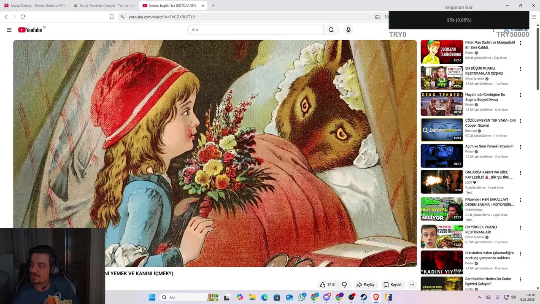The width and height of the screenshot is (540, 304).
Task: Launch Copilot from the taskbar
Action: click(240, 297)
